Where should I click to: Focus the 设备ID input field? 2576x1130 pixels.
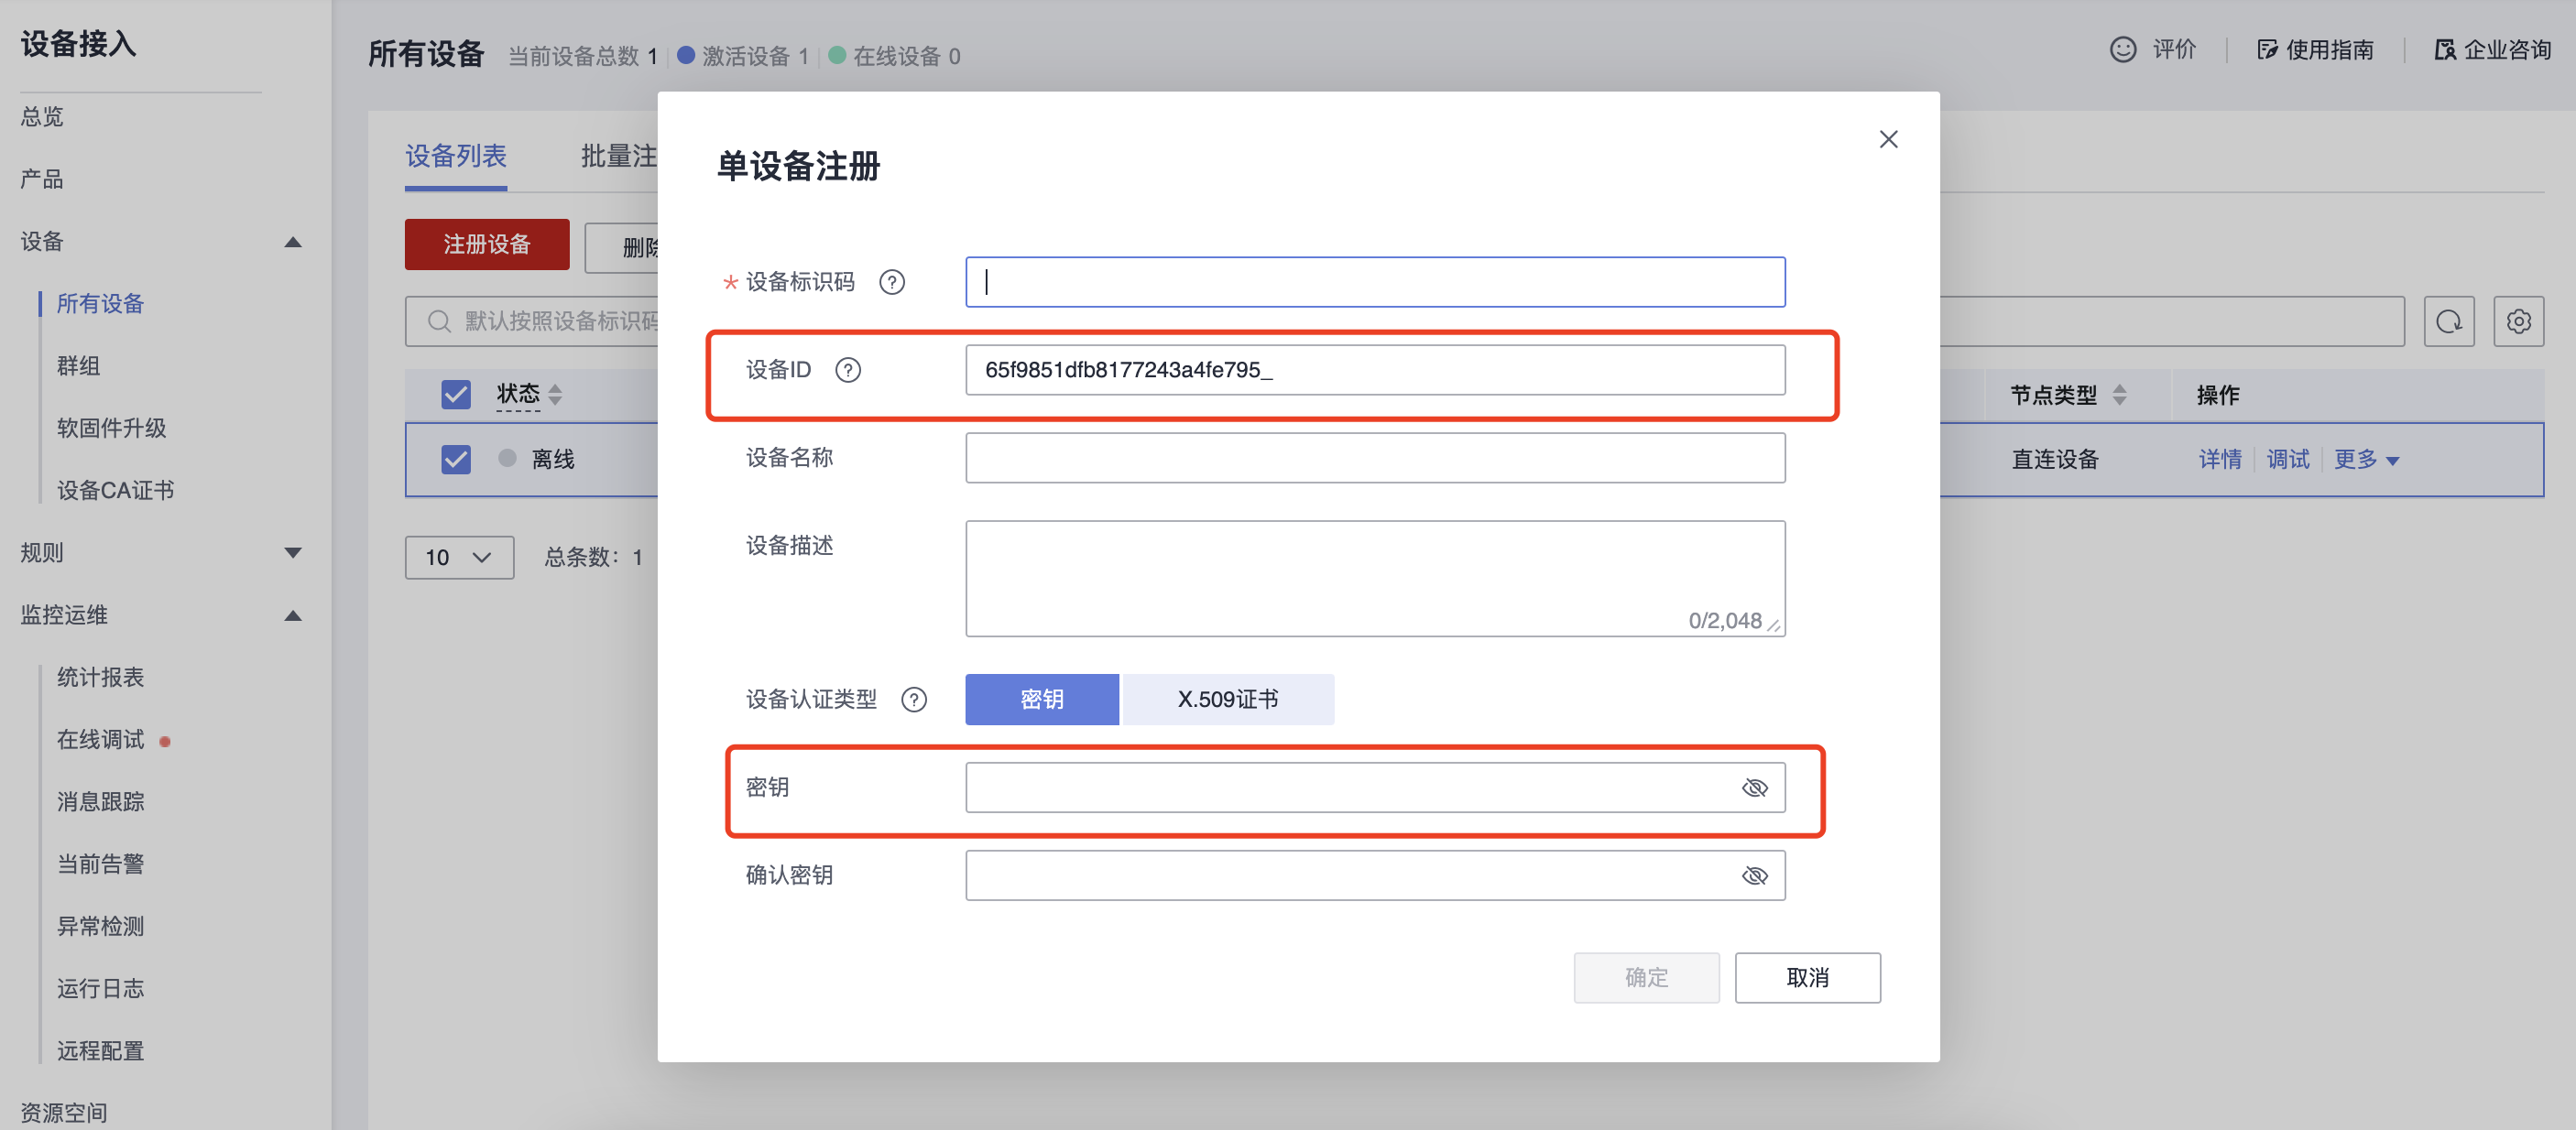point(1375,371)
